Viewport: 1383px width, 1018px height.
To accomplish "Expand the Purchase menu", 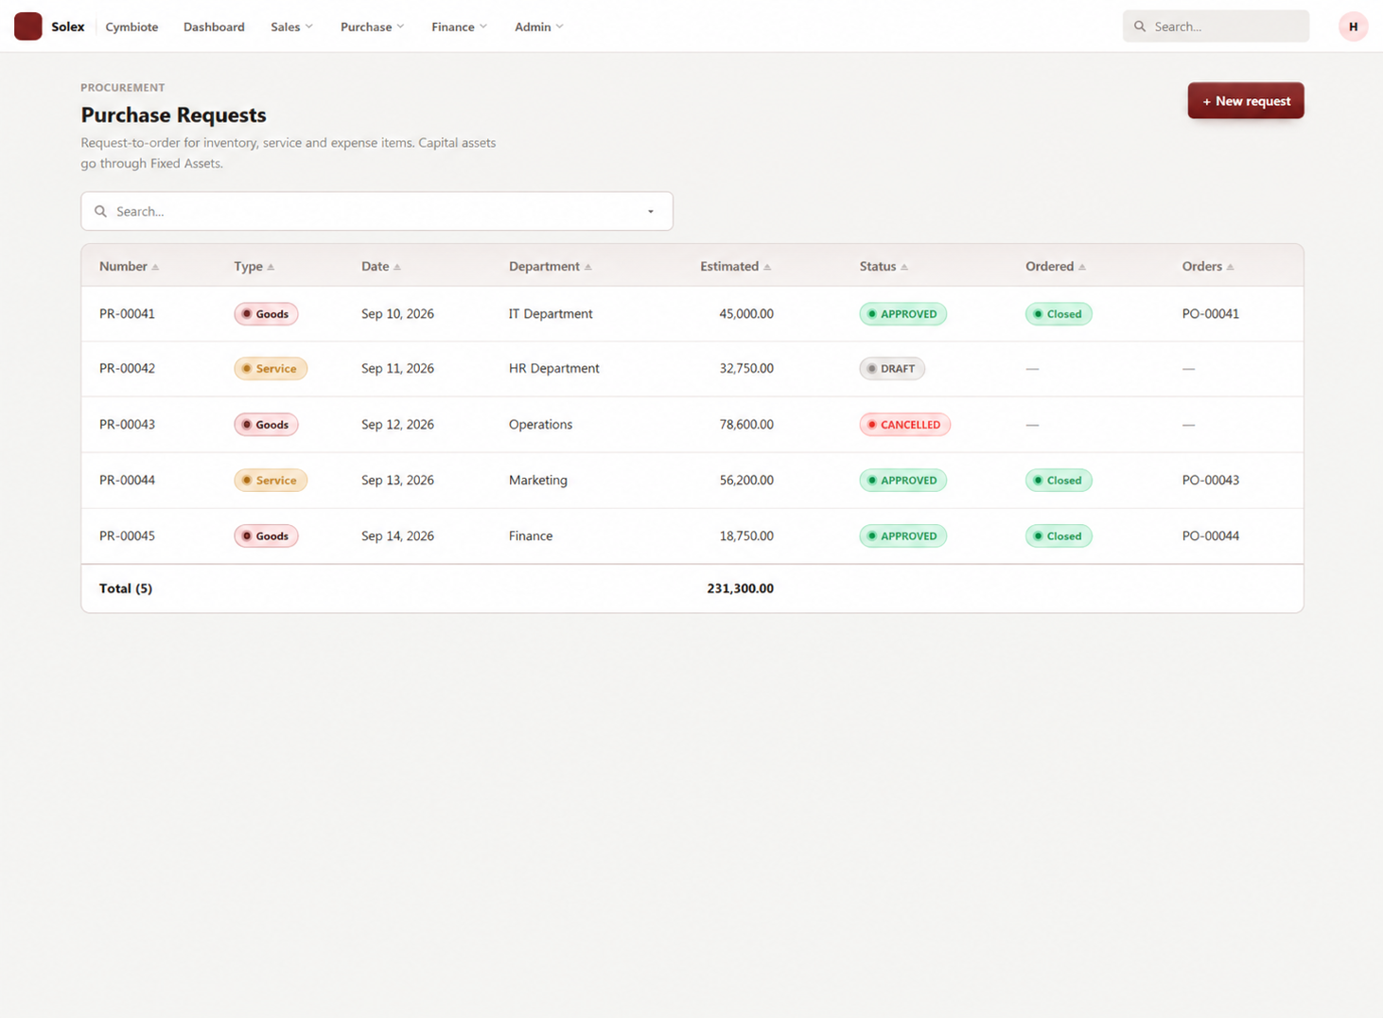I will [372, 26].
